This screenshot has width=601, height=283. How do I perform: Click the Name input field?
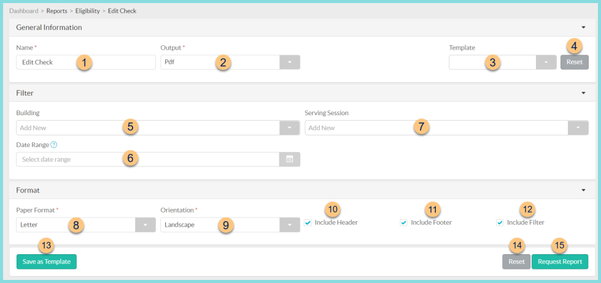(86, 62)
